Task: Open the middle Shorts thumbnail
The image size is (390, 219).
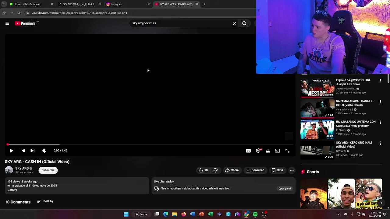Action: [341, 194]
